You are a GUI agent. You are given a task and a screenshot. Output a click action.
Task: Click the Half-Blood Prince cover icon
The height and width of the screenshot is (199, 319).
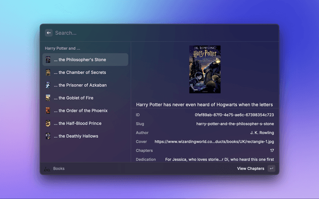coord(48,123)
